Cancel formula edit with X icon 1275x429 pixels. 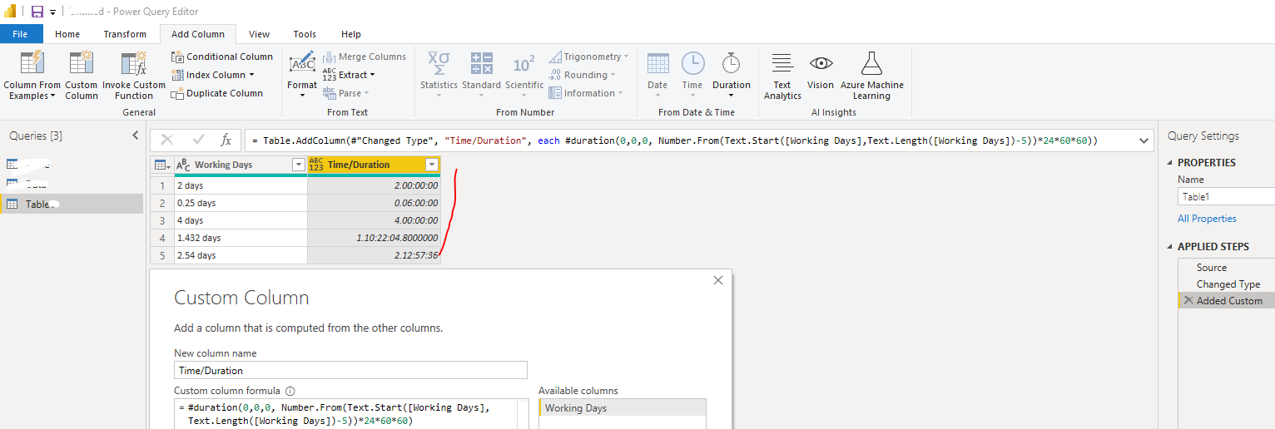click(166, 141)
